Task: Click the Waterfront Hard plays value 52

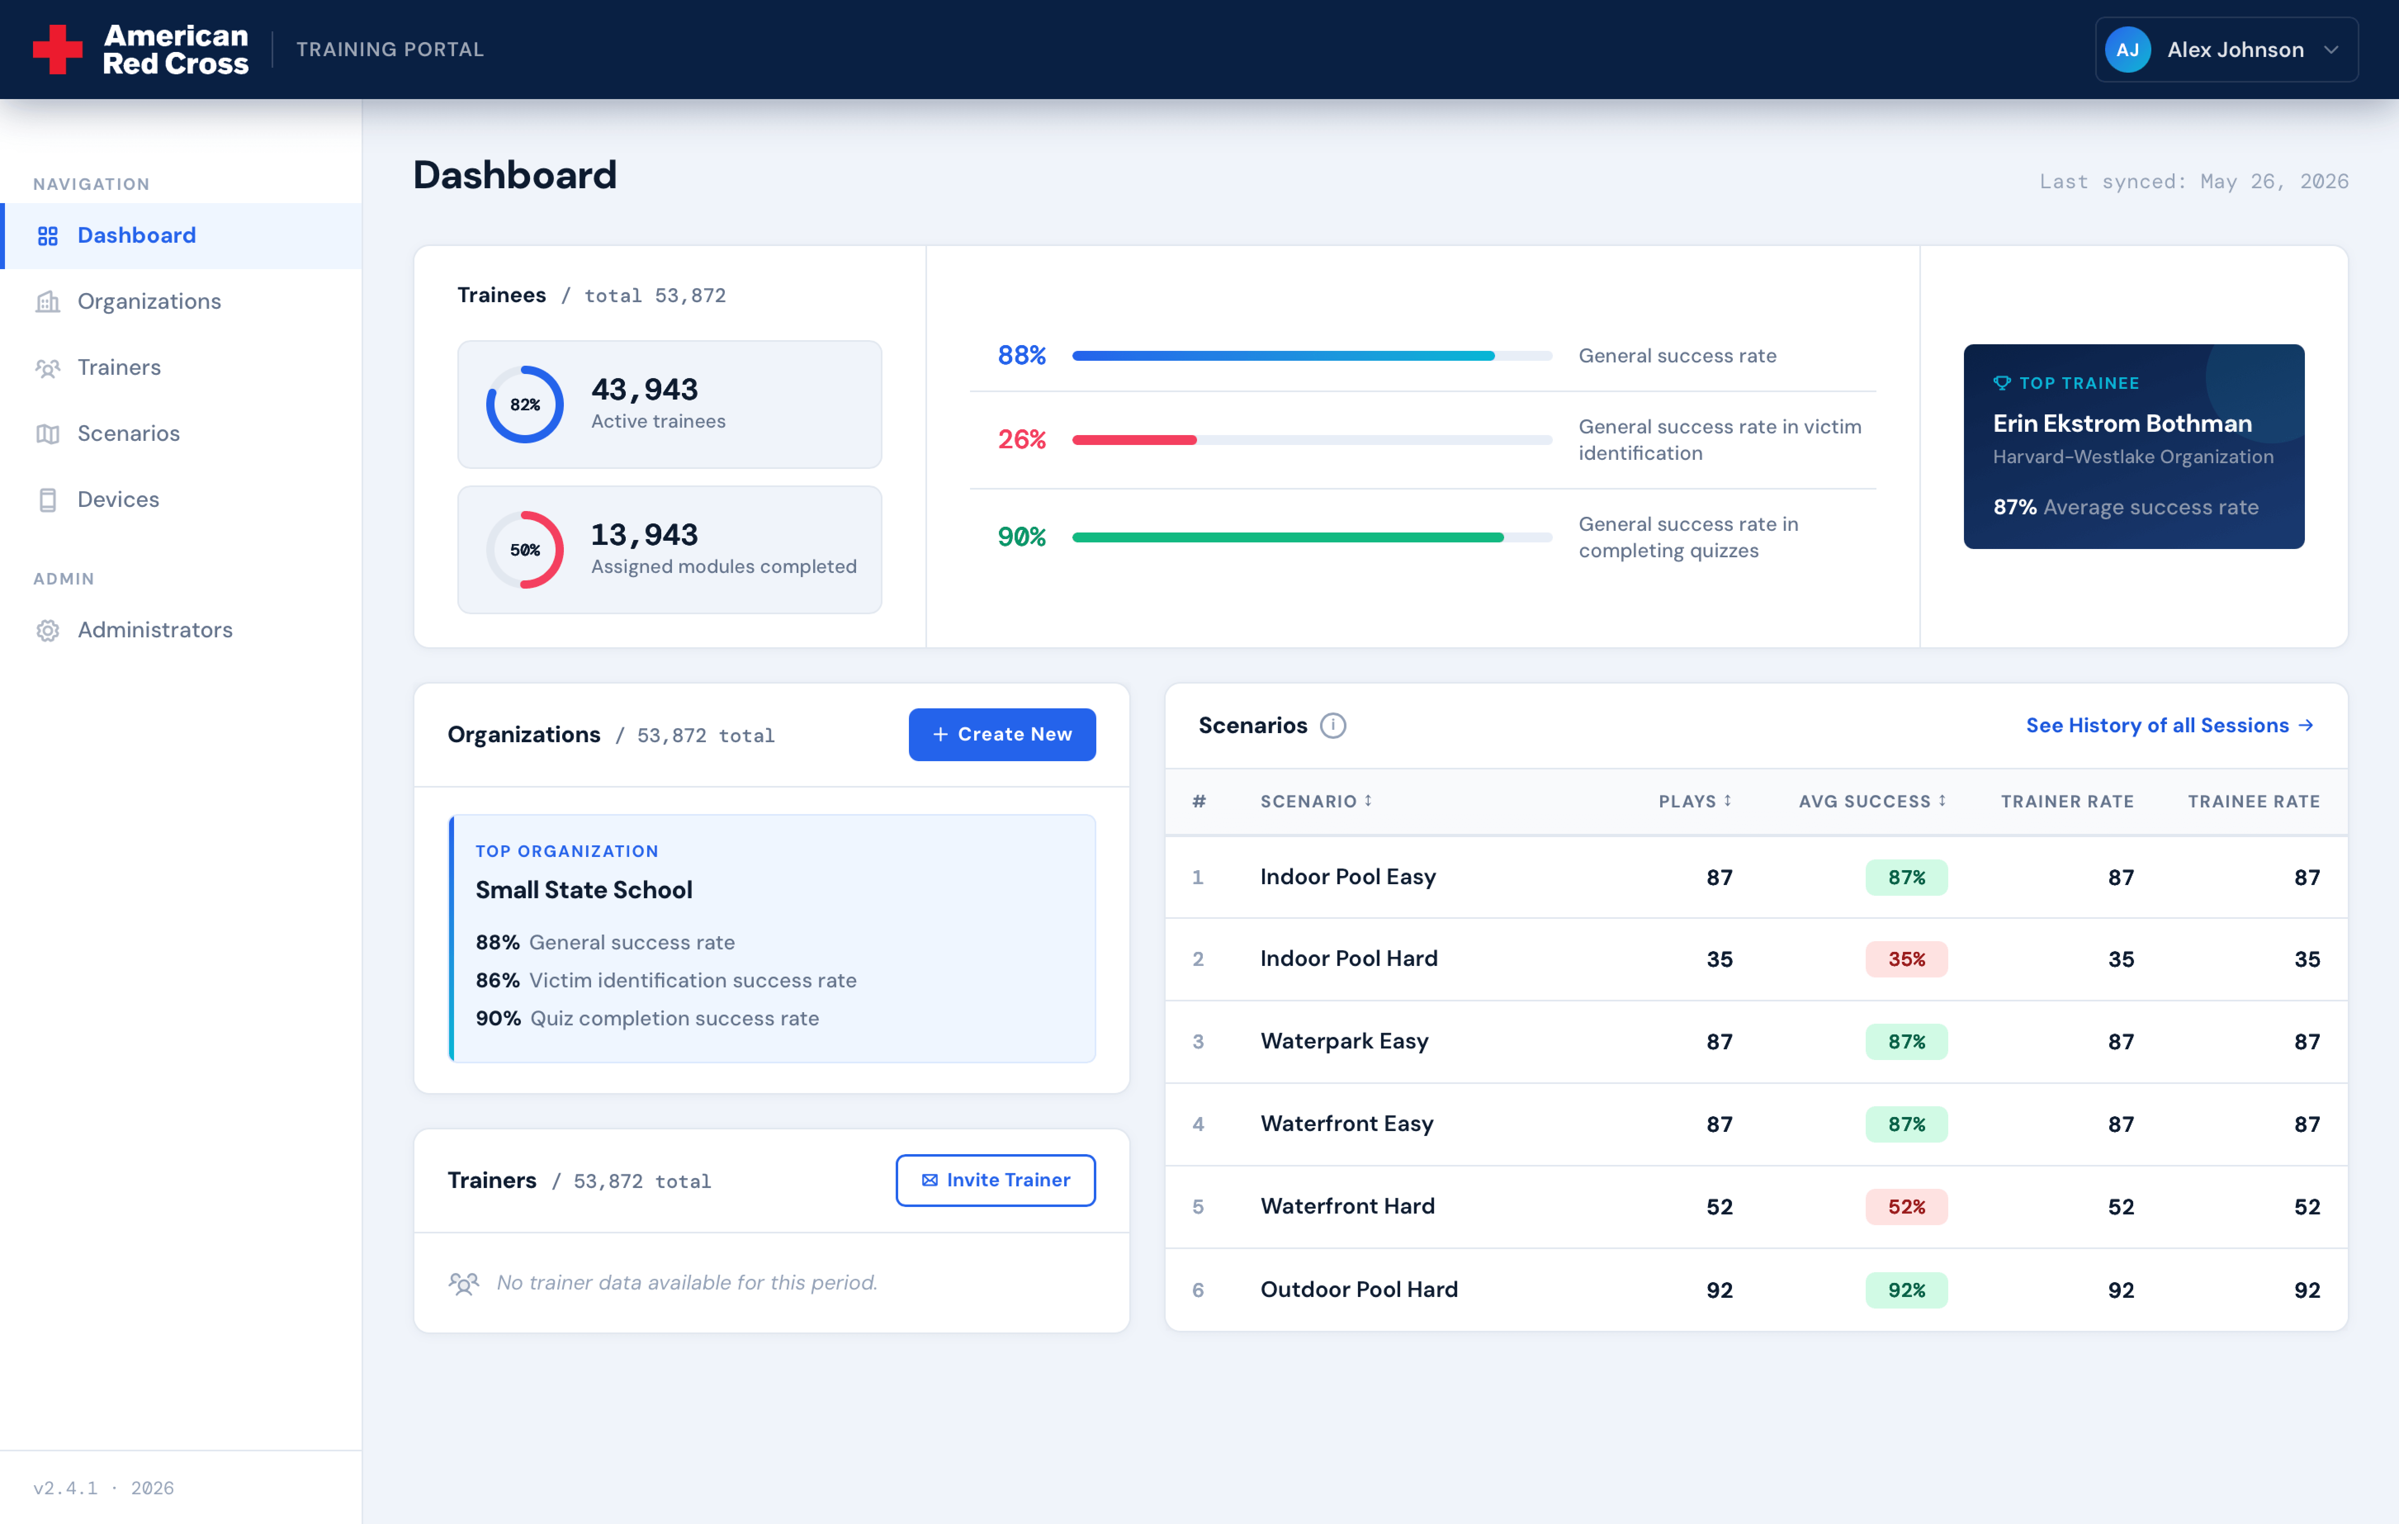Action: (x=1720, y=1207)
